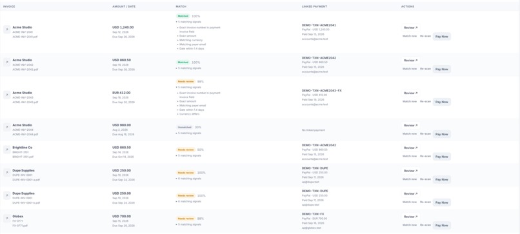Click Review on DUPE-INV-0901-b.pdf row
The height and width of the screenshot is (234, 520).
click(410, 193)
